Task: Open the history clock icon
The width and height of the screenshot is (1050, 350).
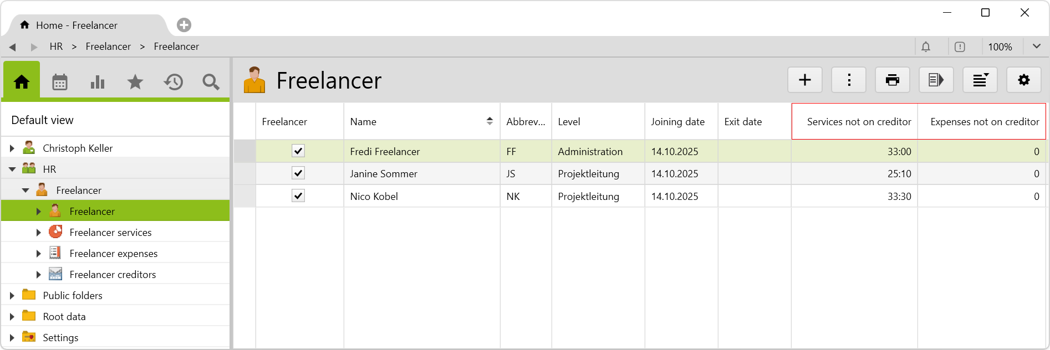Action: click(x=173, y=83)
